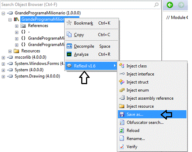Click the Save as floppy disk icon

pyautogui.click(x=122, y=114)
